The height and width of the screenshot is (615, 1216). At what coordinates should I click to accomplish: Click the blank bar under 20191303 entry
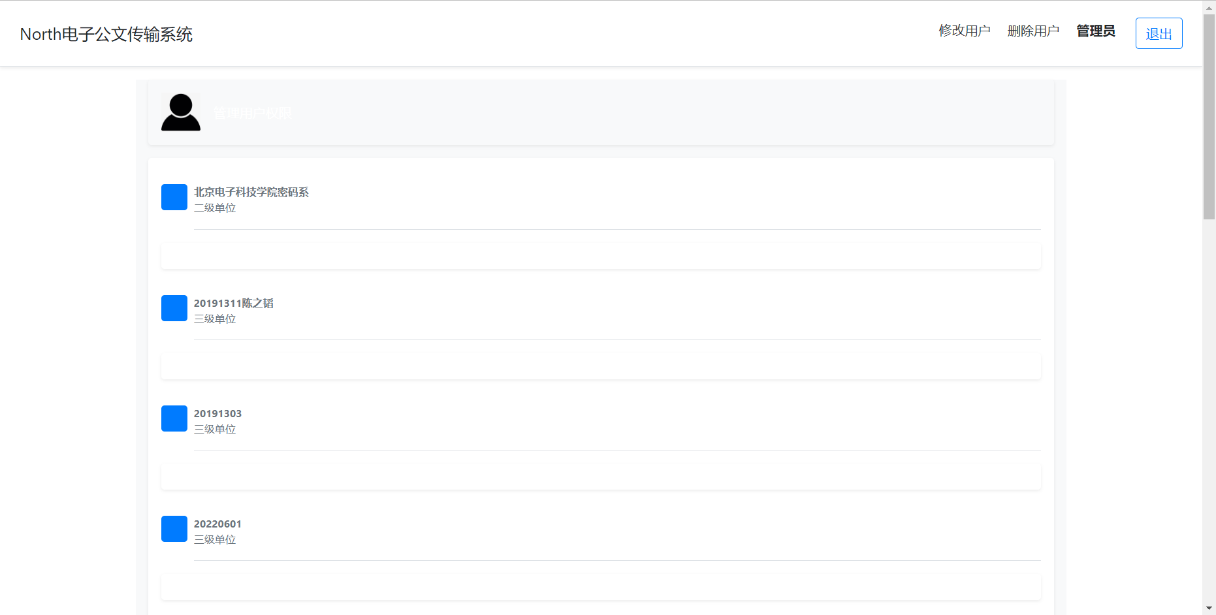pos(601,477)
